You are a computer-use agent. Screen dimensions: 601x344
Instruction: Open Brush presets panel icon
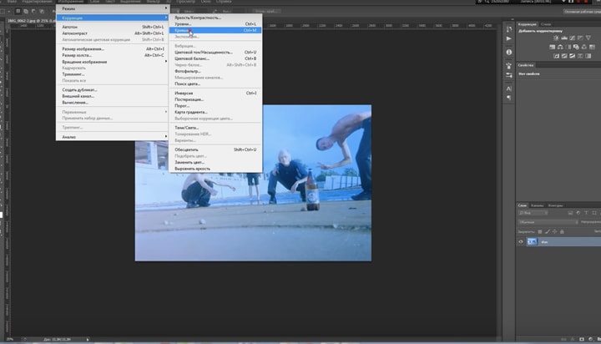(x=509, y=66)
